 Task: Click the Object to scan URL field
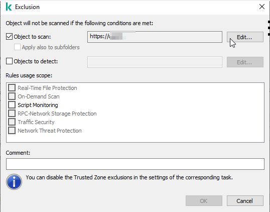coord(155,37)
